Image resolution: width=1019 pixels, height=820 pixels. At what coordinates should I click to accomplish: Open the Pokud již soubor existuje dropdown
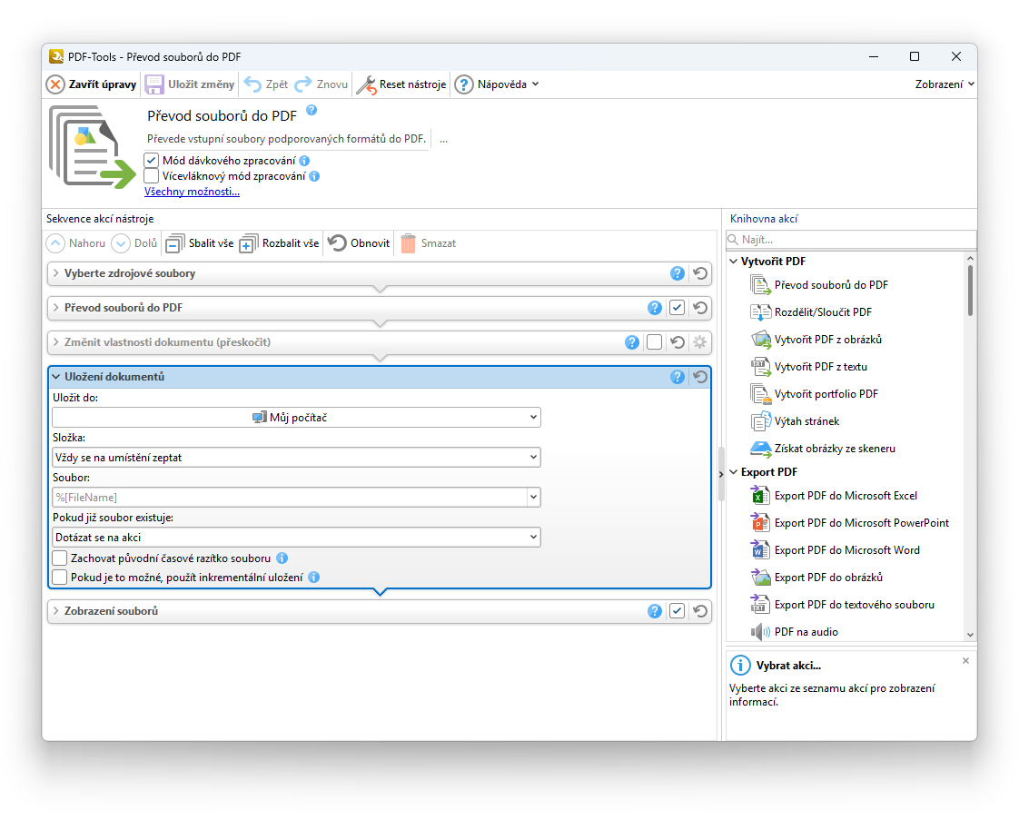[296, 538]
